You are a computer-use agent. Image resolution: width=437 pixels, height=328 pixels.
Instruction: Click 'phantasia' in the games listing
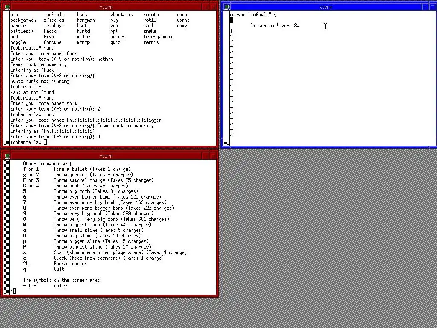(122, 15)
